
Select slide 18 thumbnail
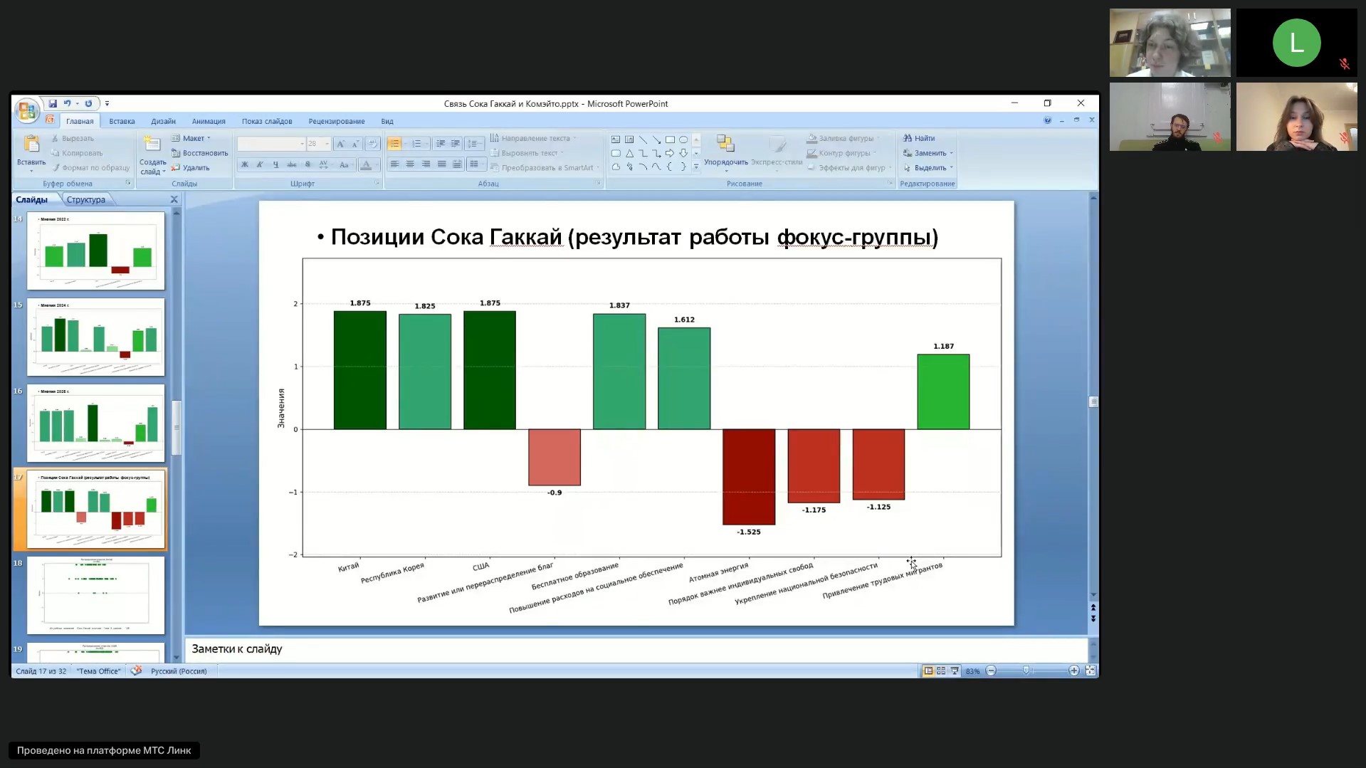(96, 595)
